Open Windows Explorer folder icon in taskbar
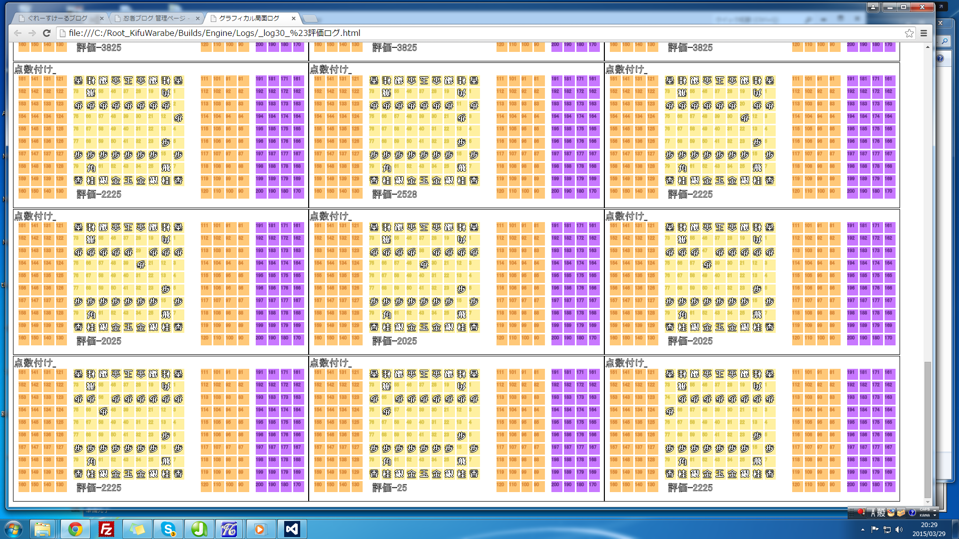This screenshot has height=539, width=959. point(42,529)
